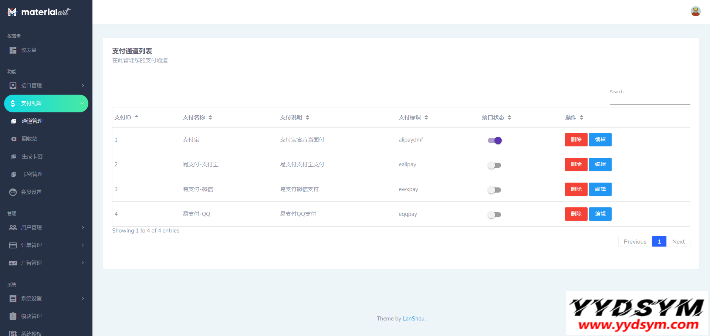This screenshot has width=710, height=336.
Task: Delete the 易支付-支付宝 row with 删除
Action: pyautogui.click(x=576, y=164)
